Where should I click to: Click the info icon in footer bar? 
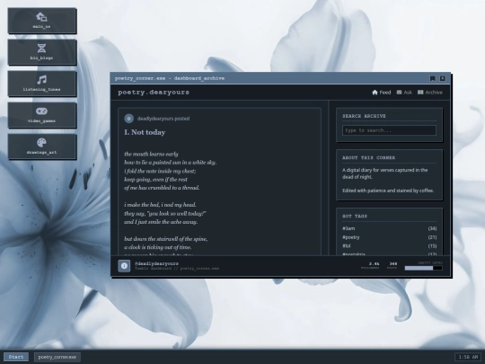click(124, 266)
